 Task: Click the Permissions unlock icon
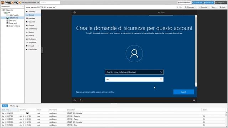coord(27,49)
